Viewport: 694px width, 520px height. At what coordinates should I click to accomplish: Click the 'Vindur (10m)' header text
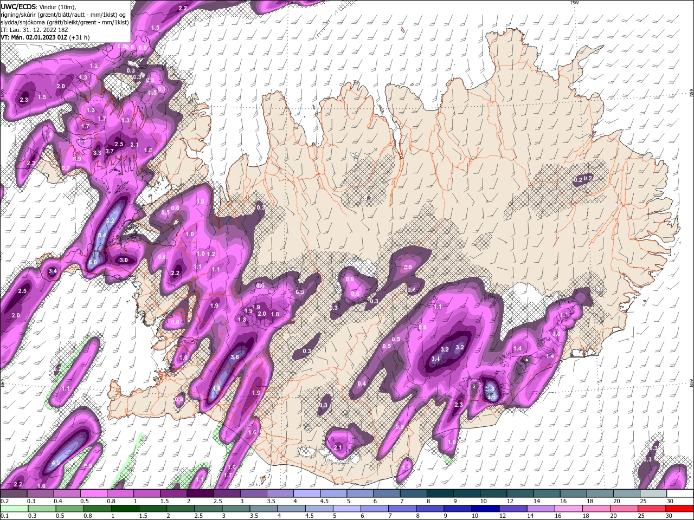tap(57, 6)
